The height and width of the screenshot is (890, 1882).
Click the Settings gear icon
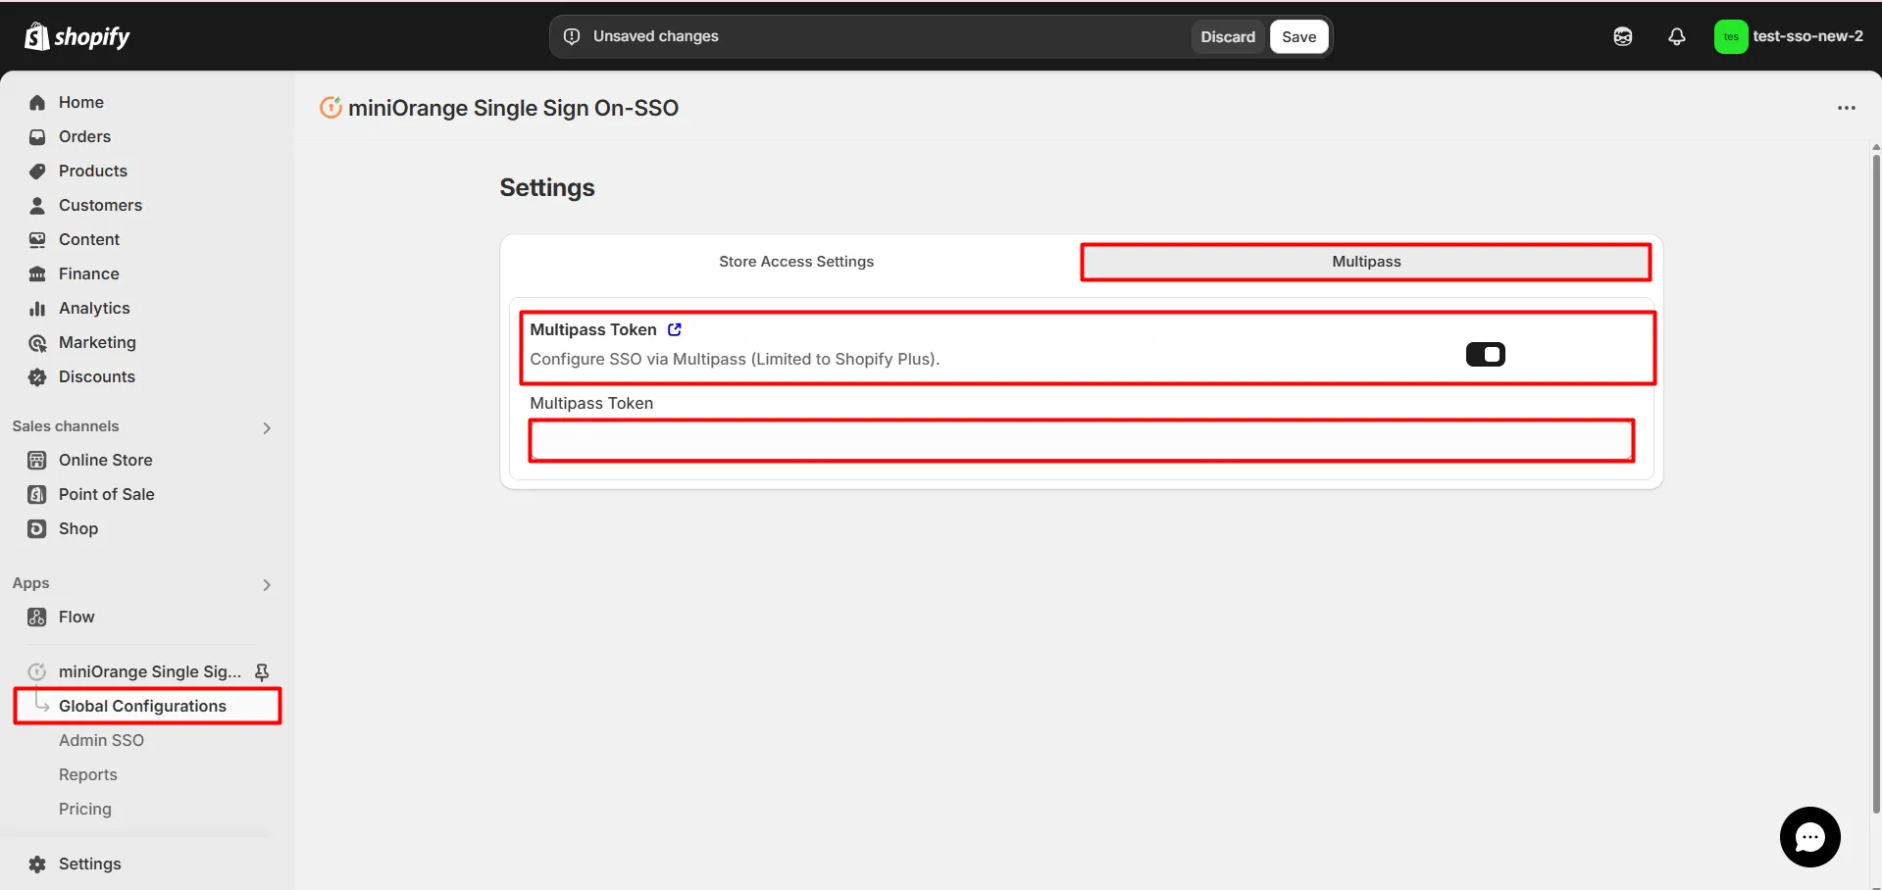click(x=37, y=864)
